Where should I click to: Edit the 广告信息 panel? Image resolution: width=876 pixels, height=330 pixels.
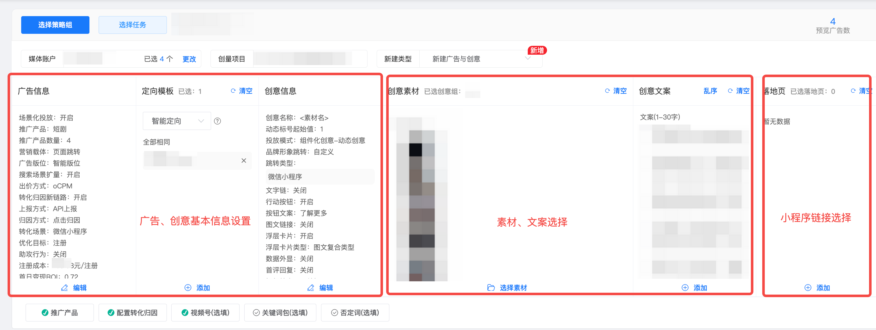coord(74,288)
